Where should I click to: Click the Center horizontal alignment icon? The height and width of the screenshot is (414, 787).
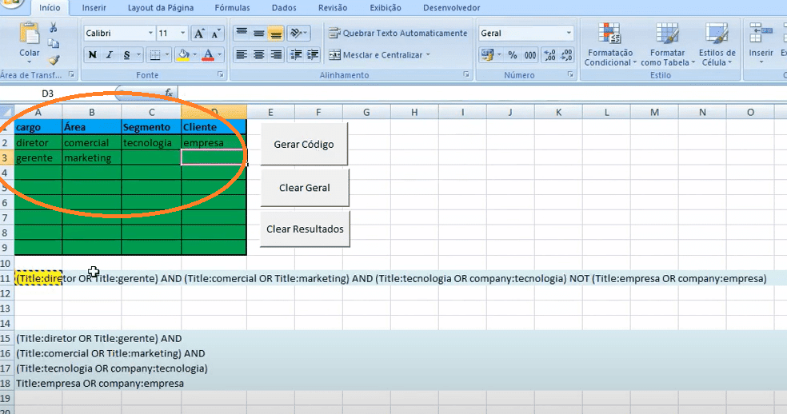[x=258, y=55]
